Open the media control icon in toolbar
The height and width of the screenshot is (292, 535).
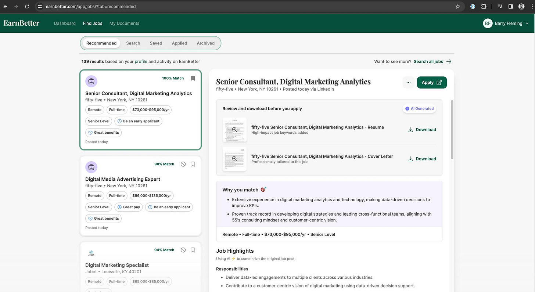point(500,6)
